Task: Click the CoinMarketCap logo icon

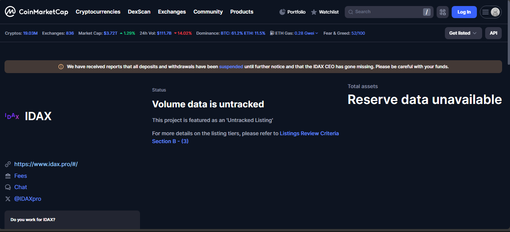Action: tap(10, 12)
